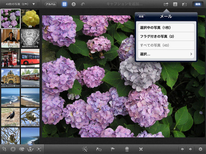This screenshot has height=154, width=206.
Task: Go back to 共有 share menu
Action: tap(141, 17)
